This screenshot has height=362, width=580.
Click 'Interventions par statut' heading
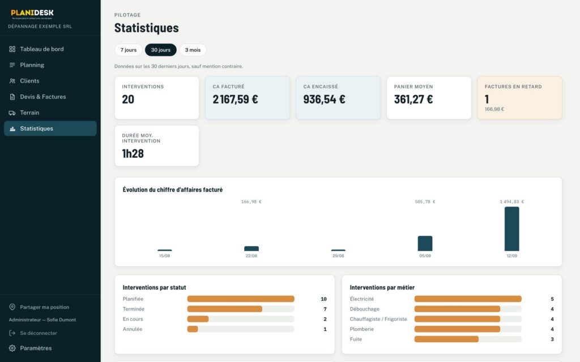[154, 287]
